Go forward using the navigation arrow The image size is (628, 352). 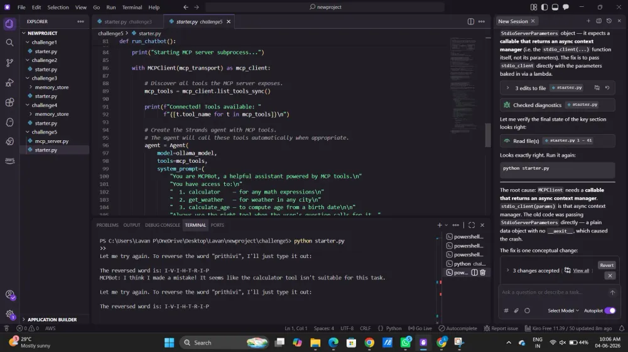[196, 7]
